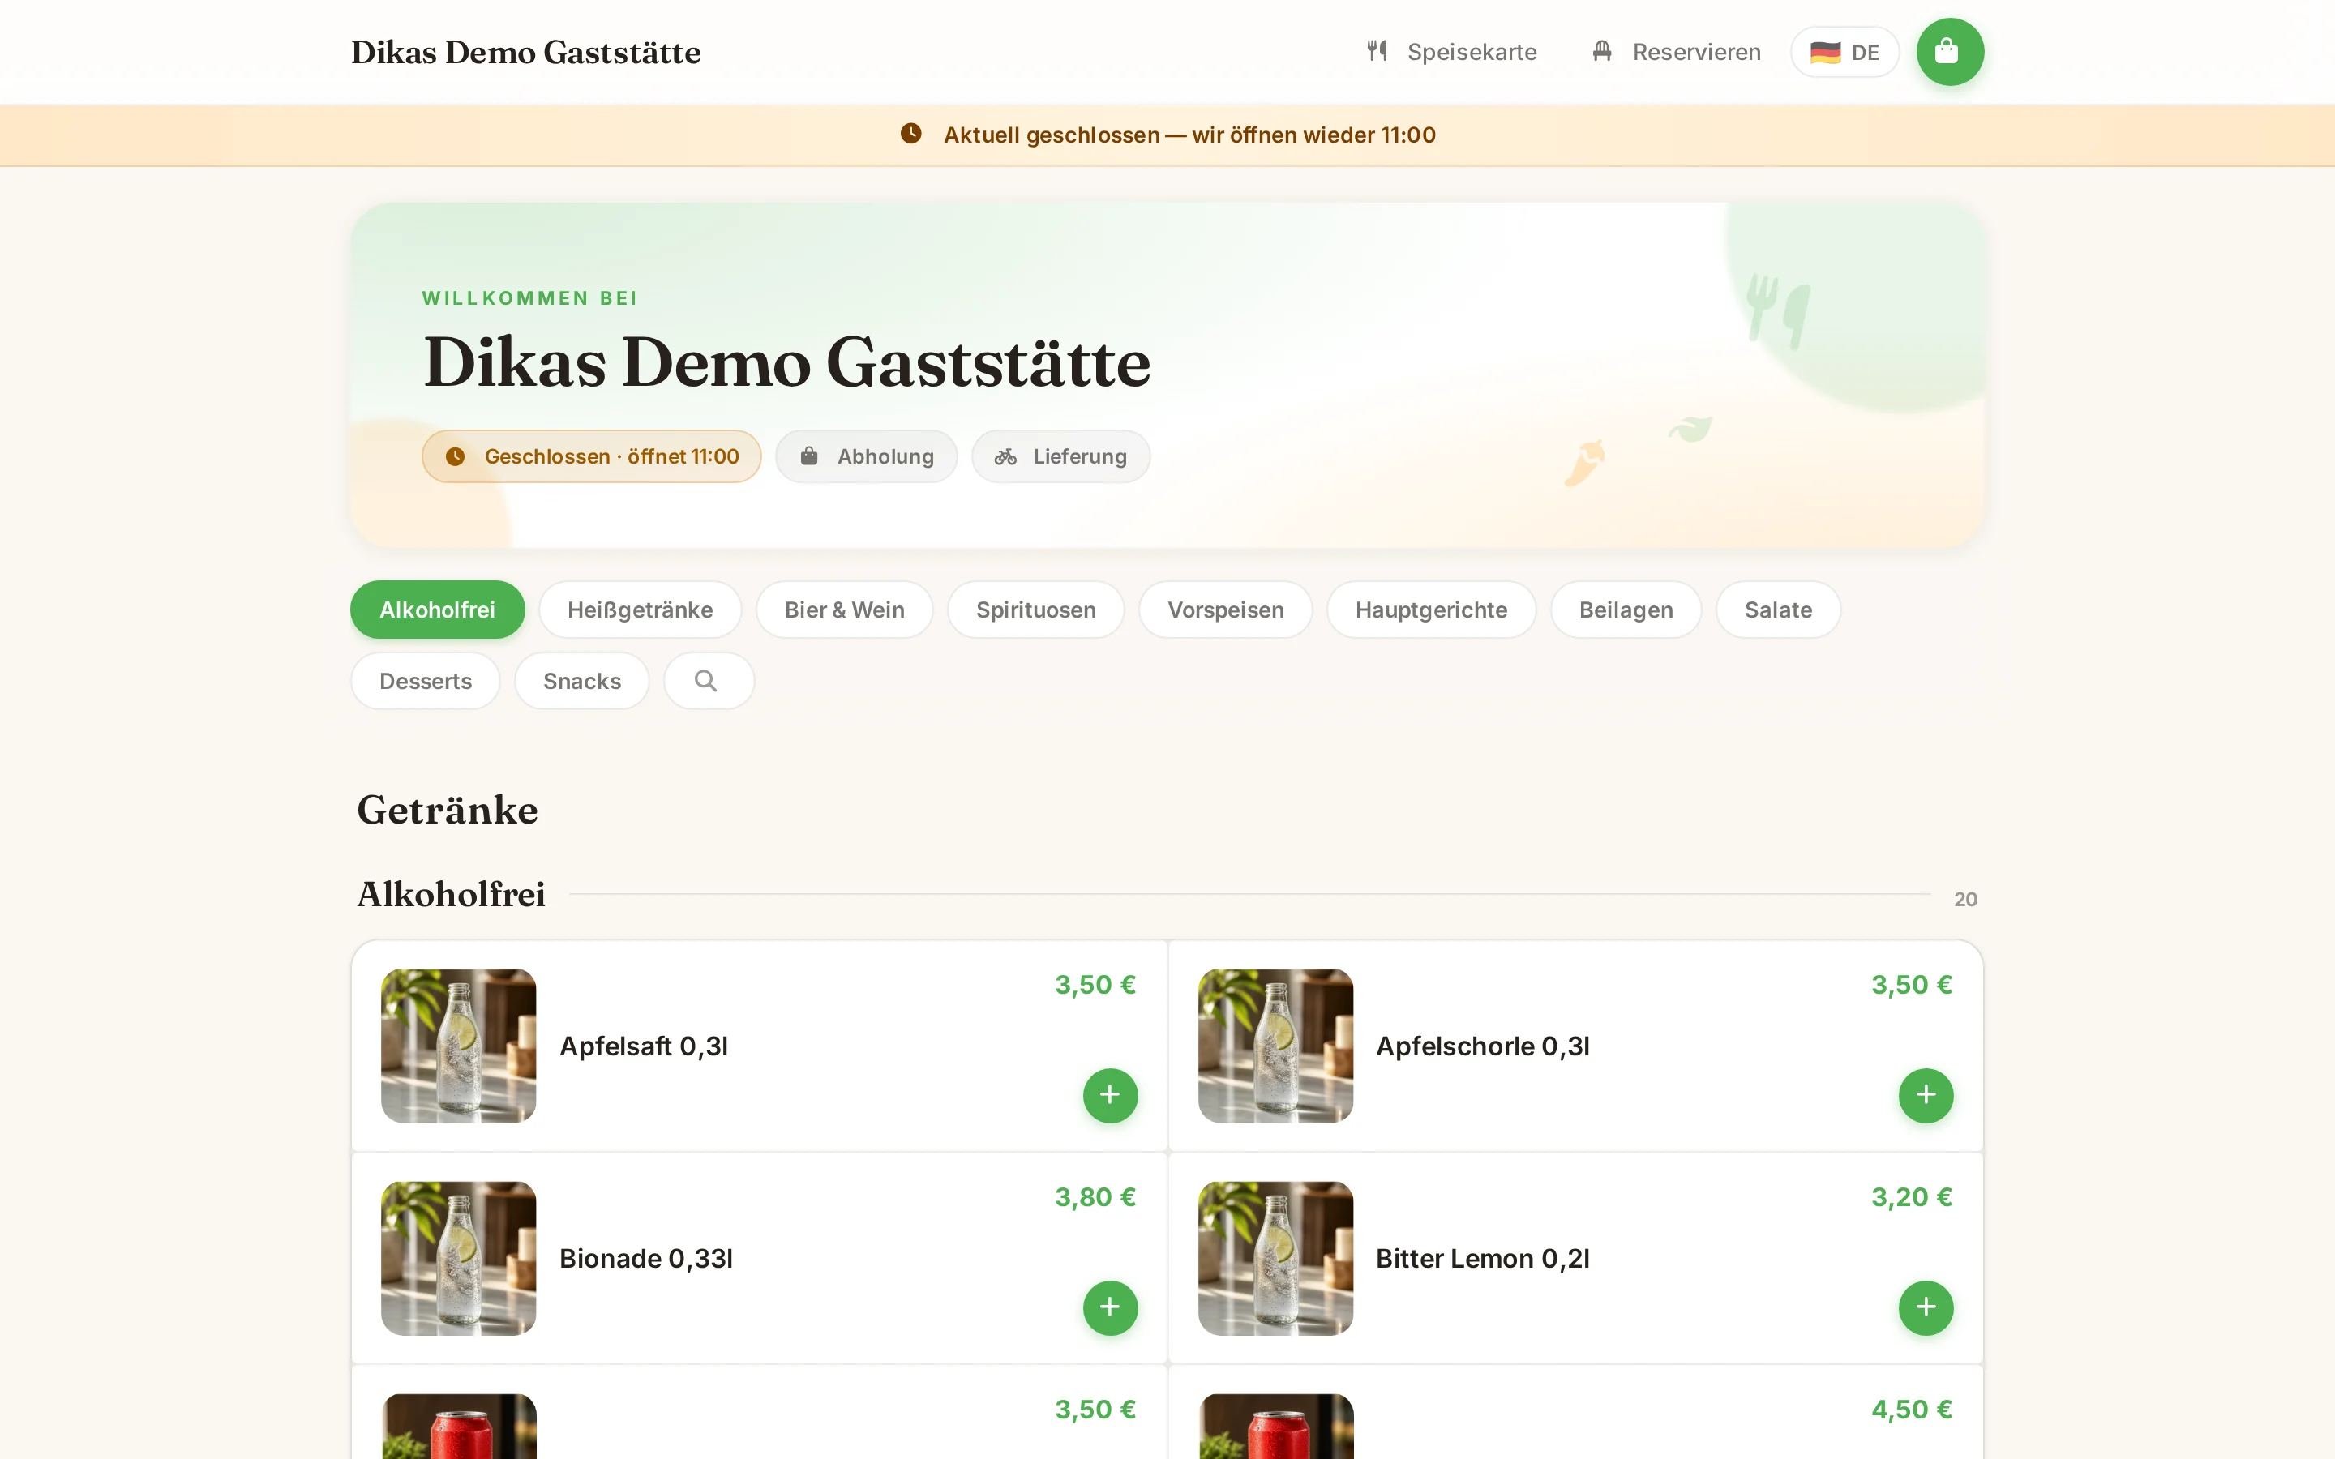The image size is (2335, 1459).
Task: Click the German flag icon
Action: pyautogui.click(x=1824, y=52)
